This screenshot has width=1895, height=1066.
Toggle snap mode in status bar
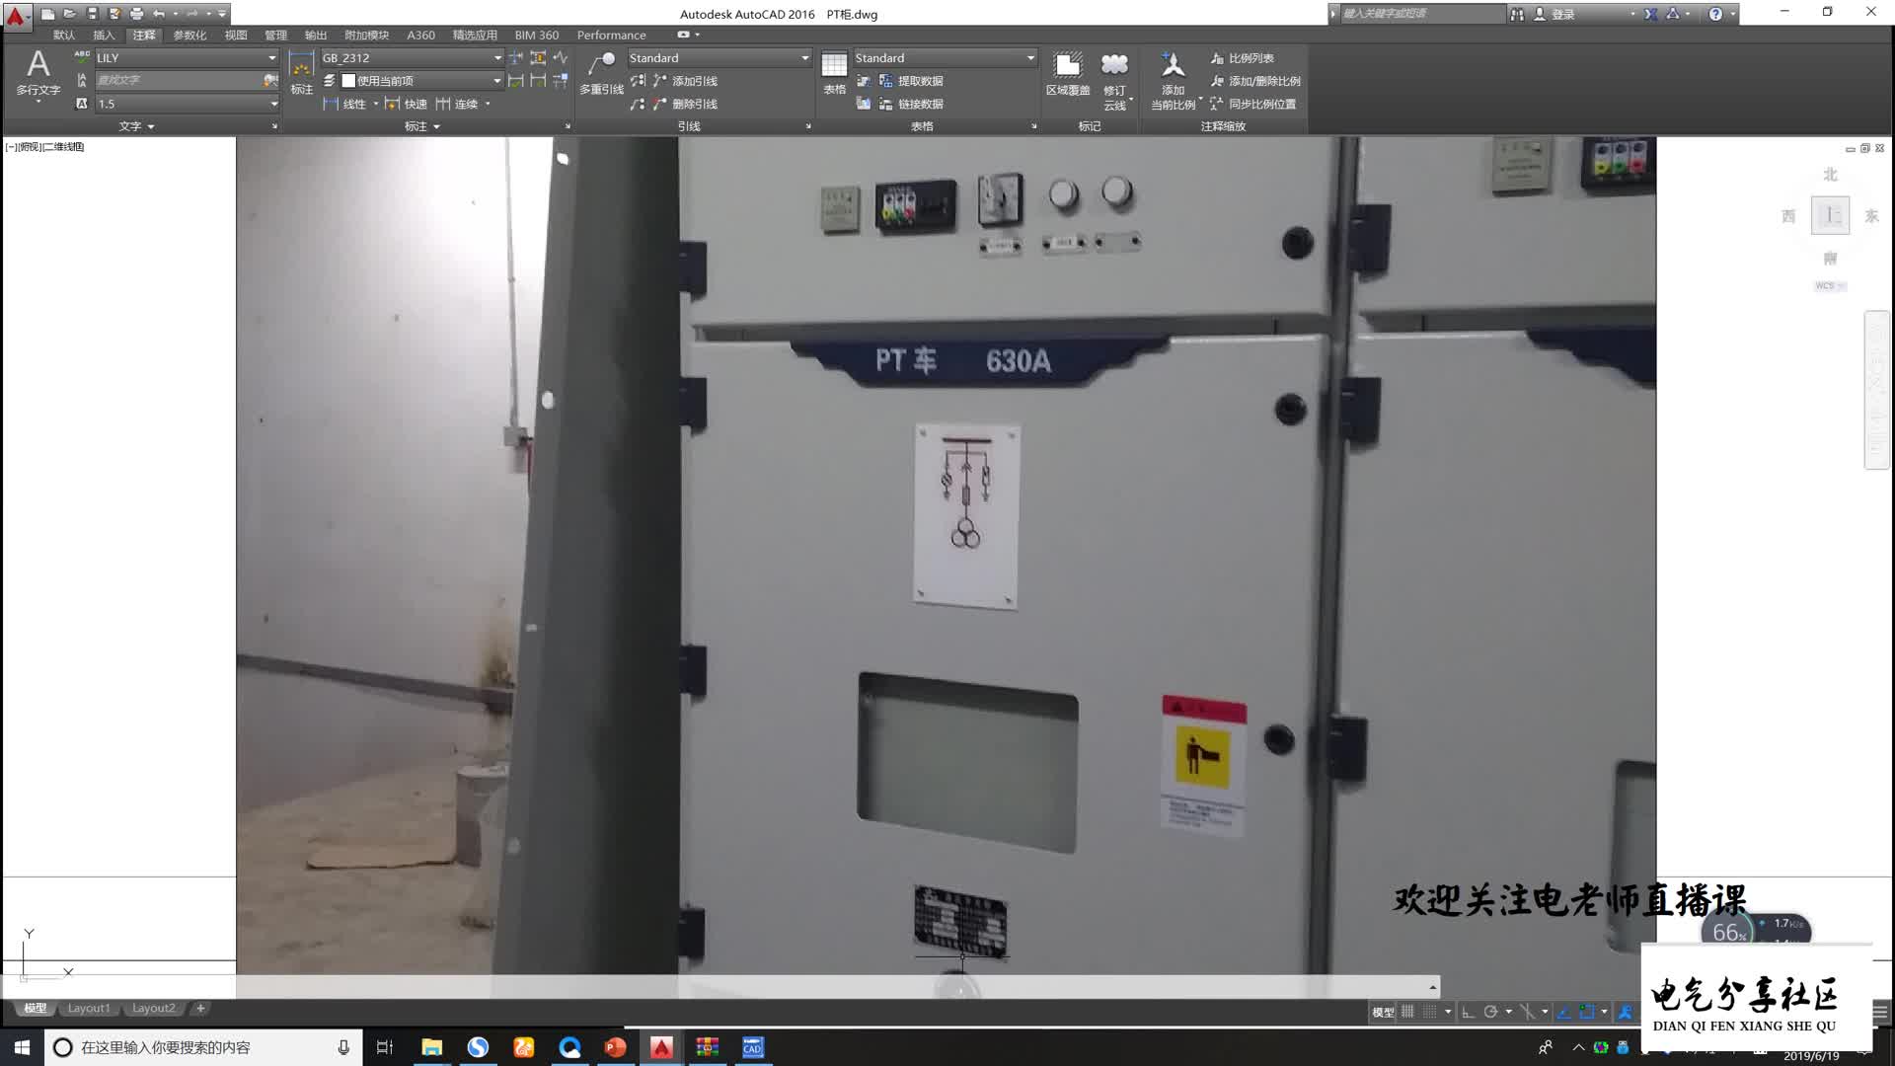click(x=1429, y=1012)
